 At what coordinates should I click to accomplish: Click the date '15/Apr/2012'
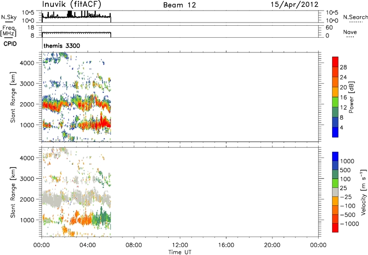click(294, 5)
